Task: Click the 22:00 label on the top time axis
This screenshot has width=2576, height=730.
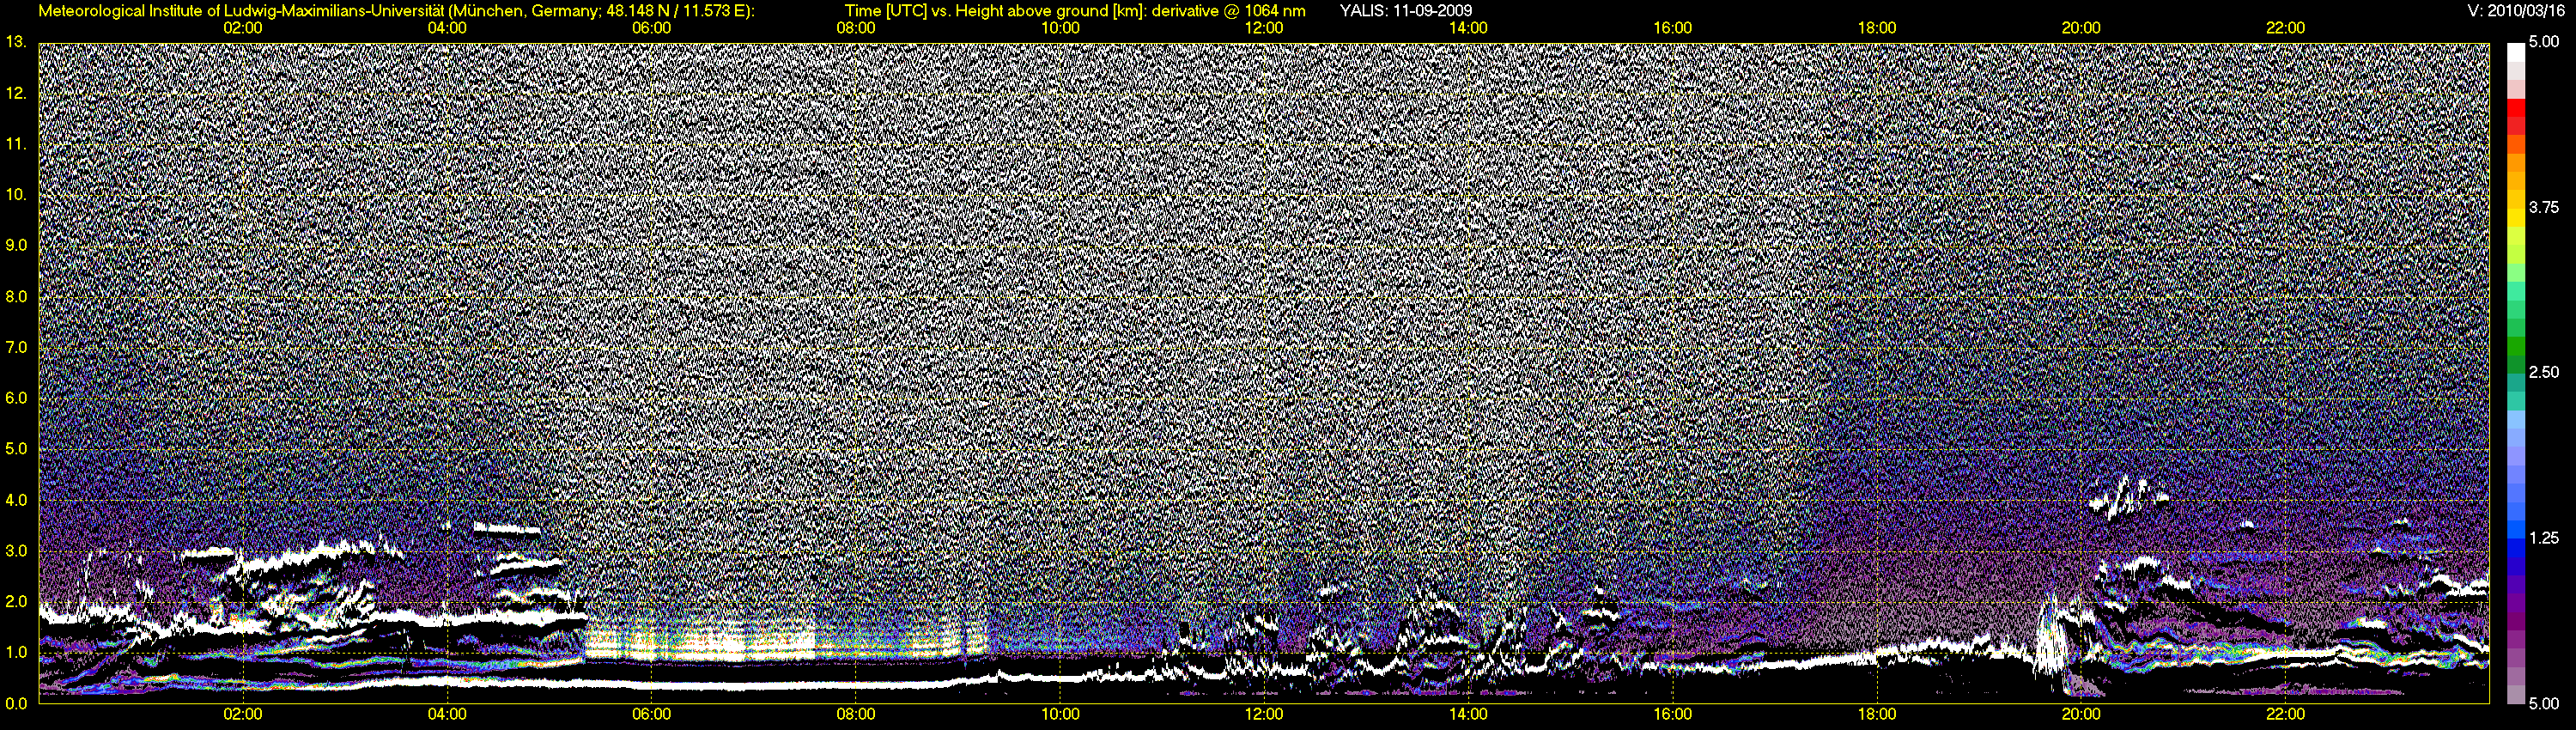Action: click(x=2286, y=28)
